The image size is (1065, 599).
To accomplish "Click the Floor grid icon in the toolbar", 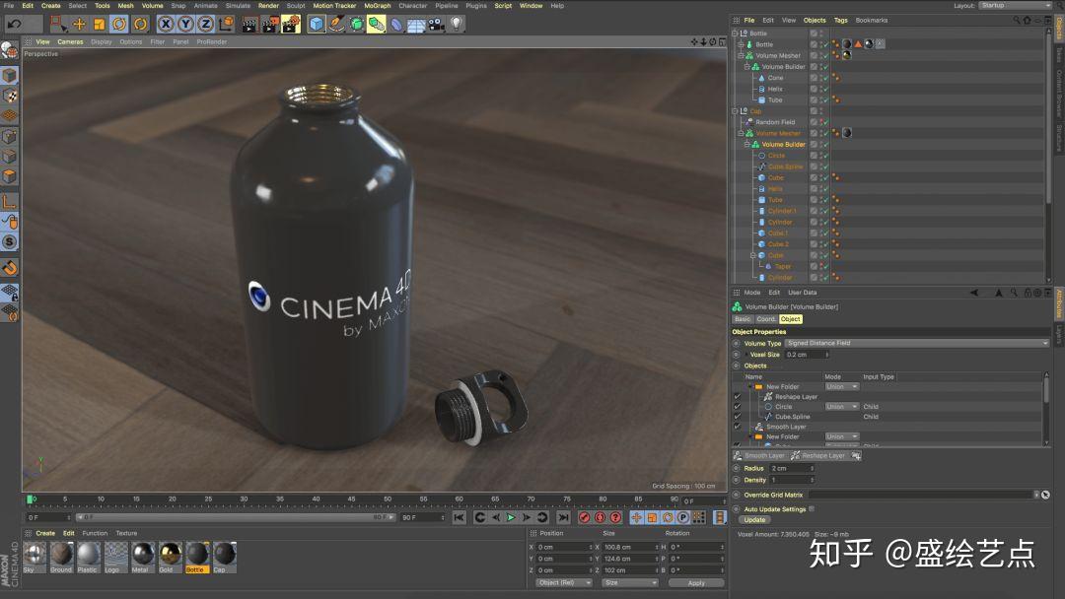I will 416,25.
